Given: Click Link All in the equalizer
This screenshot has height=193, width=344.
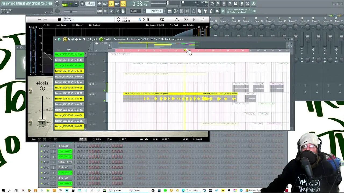Looking at the screenshot, I should tap(185, 139).
